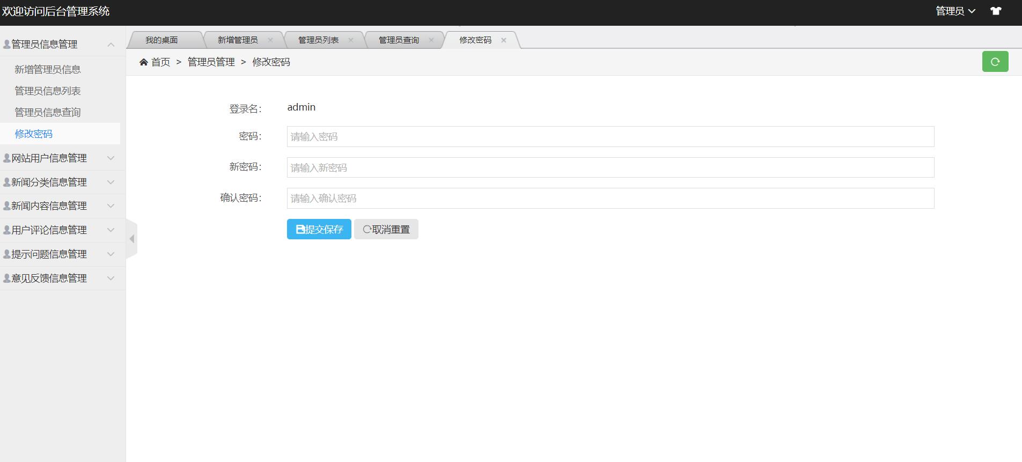Expand the 网站用户信息管理 menu chevron
Image resolution: width=1022 pixels, height=462 pixels.
[111, 158]
